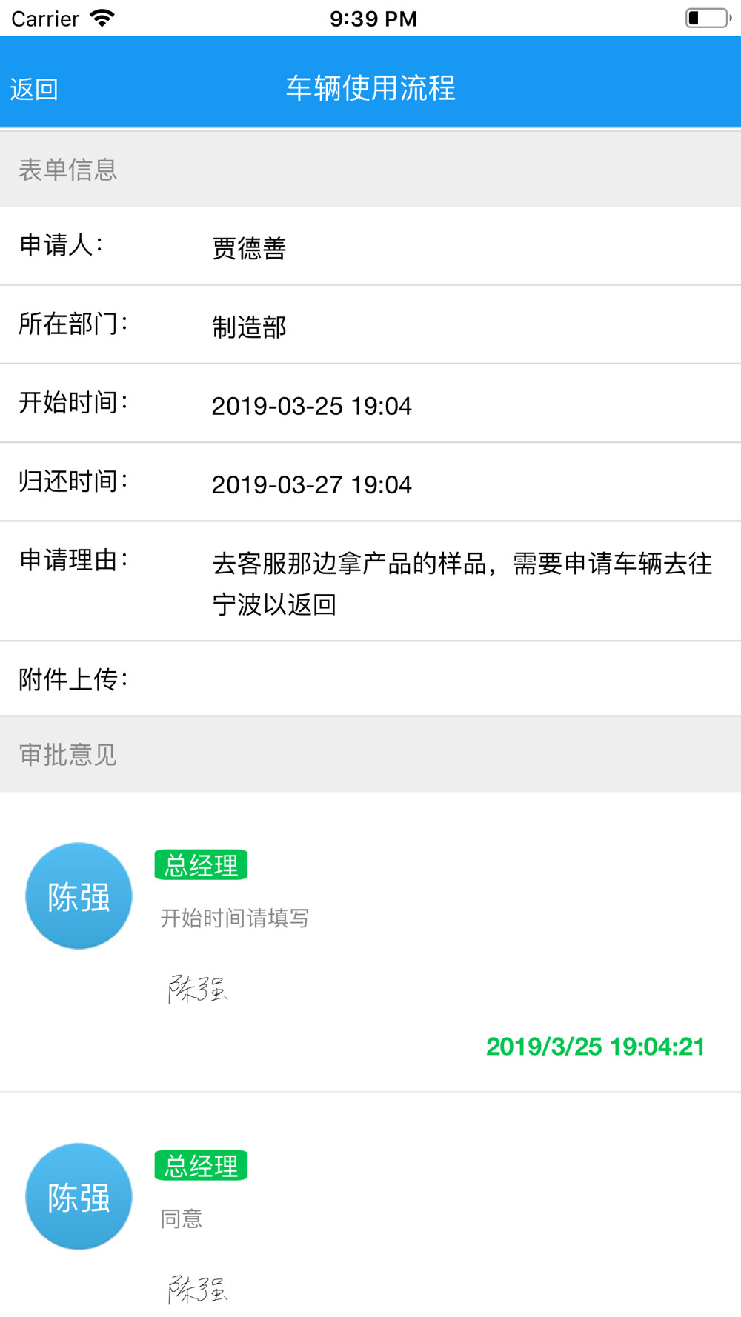
Task: Tap the battery indicator icon
Action: click(708, 18)
